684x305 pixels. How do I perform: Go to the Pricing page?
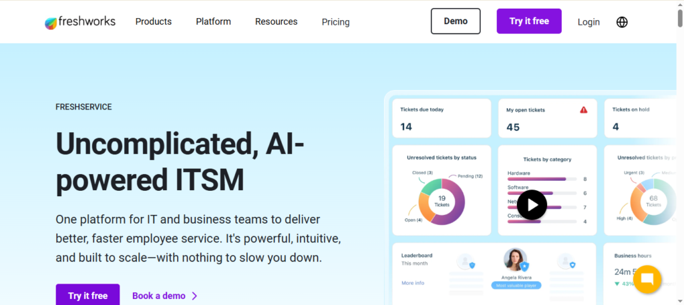coord(335,22)
